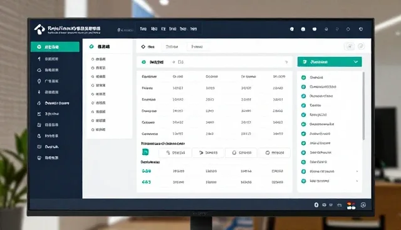Expand the last right-list row using its small arrow
Viewport: 401px width, 230px height.
click(x=357, y=181)
